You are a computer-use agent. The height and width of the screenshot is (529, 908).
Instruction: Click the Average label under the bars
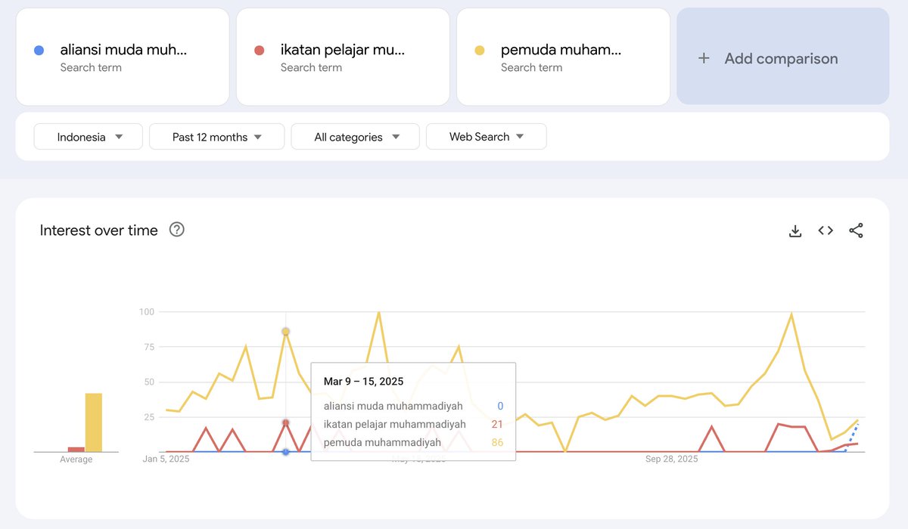tap(76, 459)
